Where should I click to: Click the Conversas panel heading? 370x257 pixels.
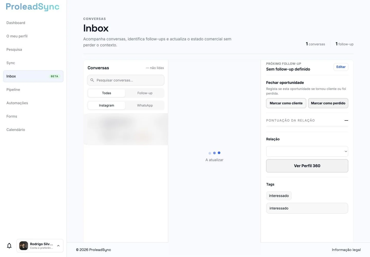(98, 68)
